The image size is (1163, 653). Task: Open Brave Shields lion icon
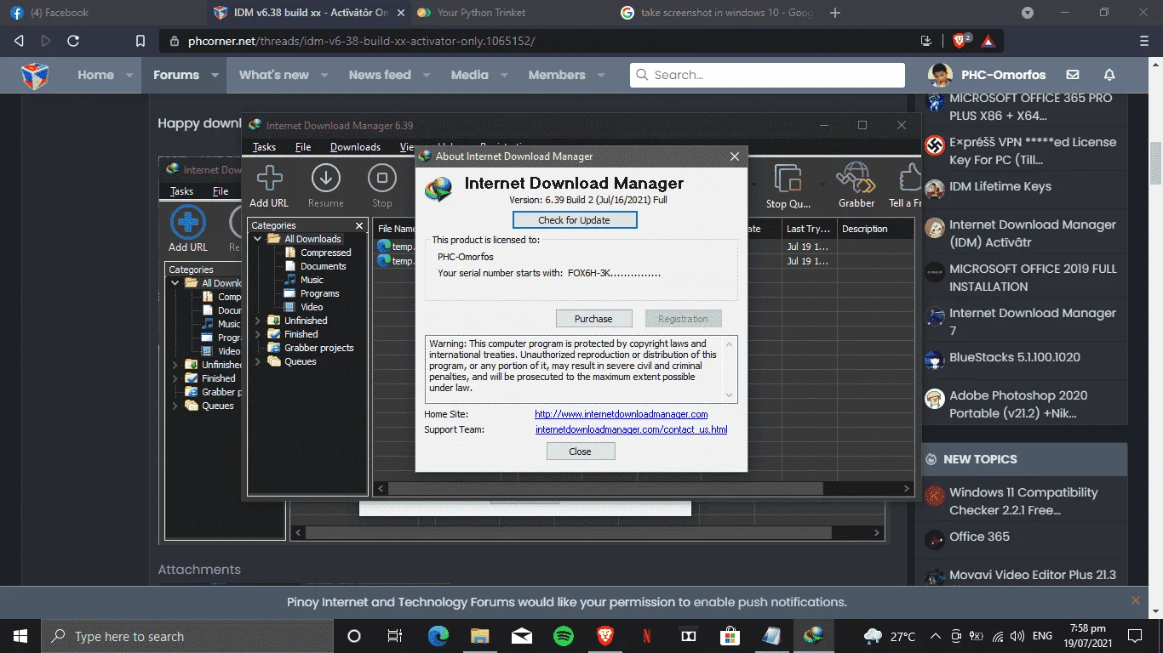coord(961,40)
